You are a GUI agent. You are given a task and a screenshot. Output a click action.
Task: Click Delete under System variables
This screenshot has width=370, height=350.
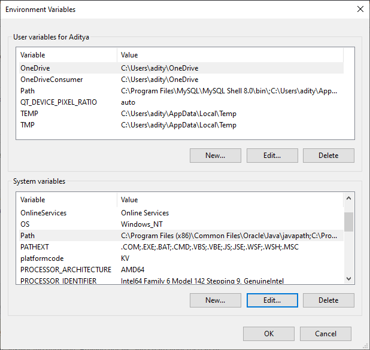[x=328, y=300]
